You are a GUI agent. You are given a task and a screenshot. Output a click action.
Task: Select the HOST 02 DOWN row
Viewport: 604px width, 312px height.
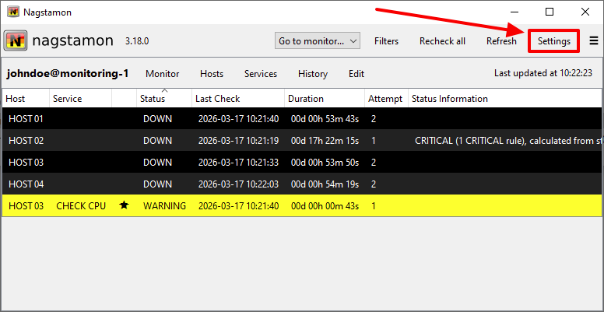[x=234, y=141]
